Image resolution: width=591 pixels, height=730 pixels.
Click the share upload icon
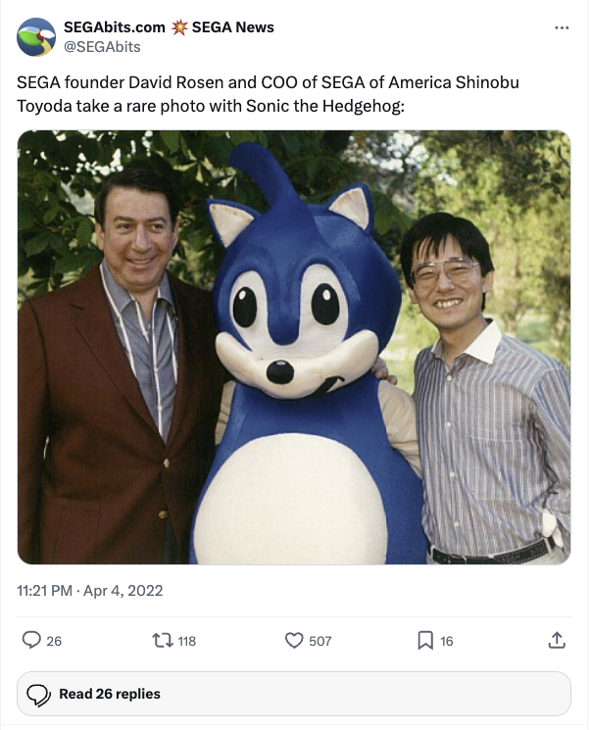(x=557, y=641)
